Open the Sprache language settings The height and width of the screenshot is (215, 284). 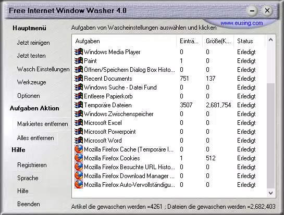coord(28,178)
